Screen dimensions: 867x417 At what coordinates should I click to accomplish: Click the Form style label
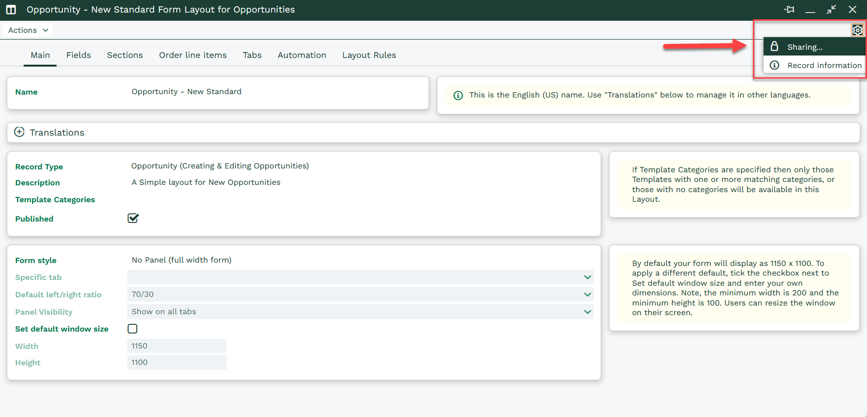[x=36, y=260]
